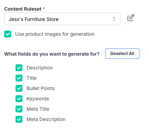Select the Bullet Points label
The width and height of the screenshot is (149, 132).
[x=41, y=88]
